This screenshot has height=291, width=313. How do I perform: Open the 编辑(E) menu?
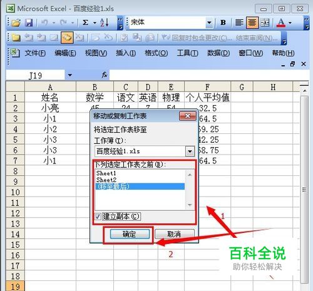(65, 53)
